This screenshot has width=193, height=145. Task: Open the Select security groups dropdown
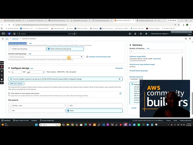46,57
